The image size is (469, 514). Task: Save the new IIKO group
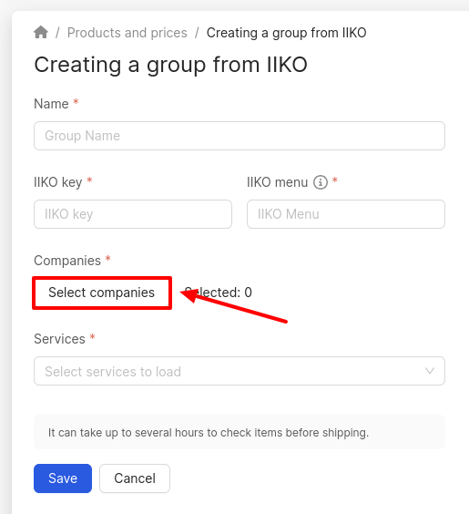(x=63, y=478)
